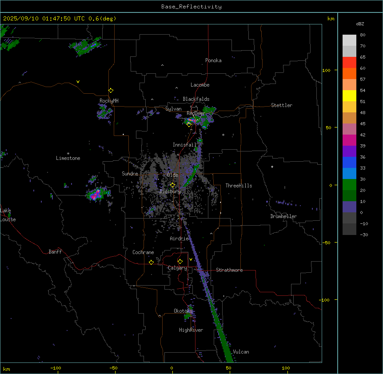The height and width of the screenshot is (374, 383).
Task: Click the Okotoks town label
Action: [x=183, y=311]
